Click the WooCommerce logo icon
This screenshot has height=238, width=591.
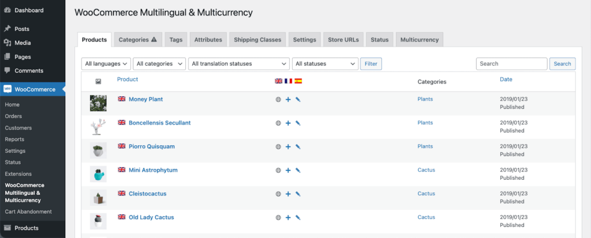coord(7,89)
